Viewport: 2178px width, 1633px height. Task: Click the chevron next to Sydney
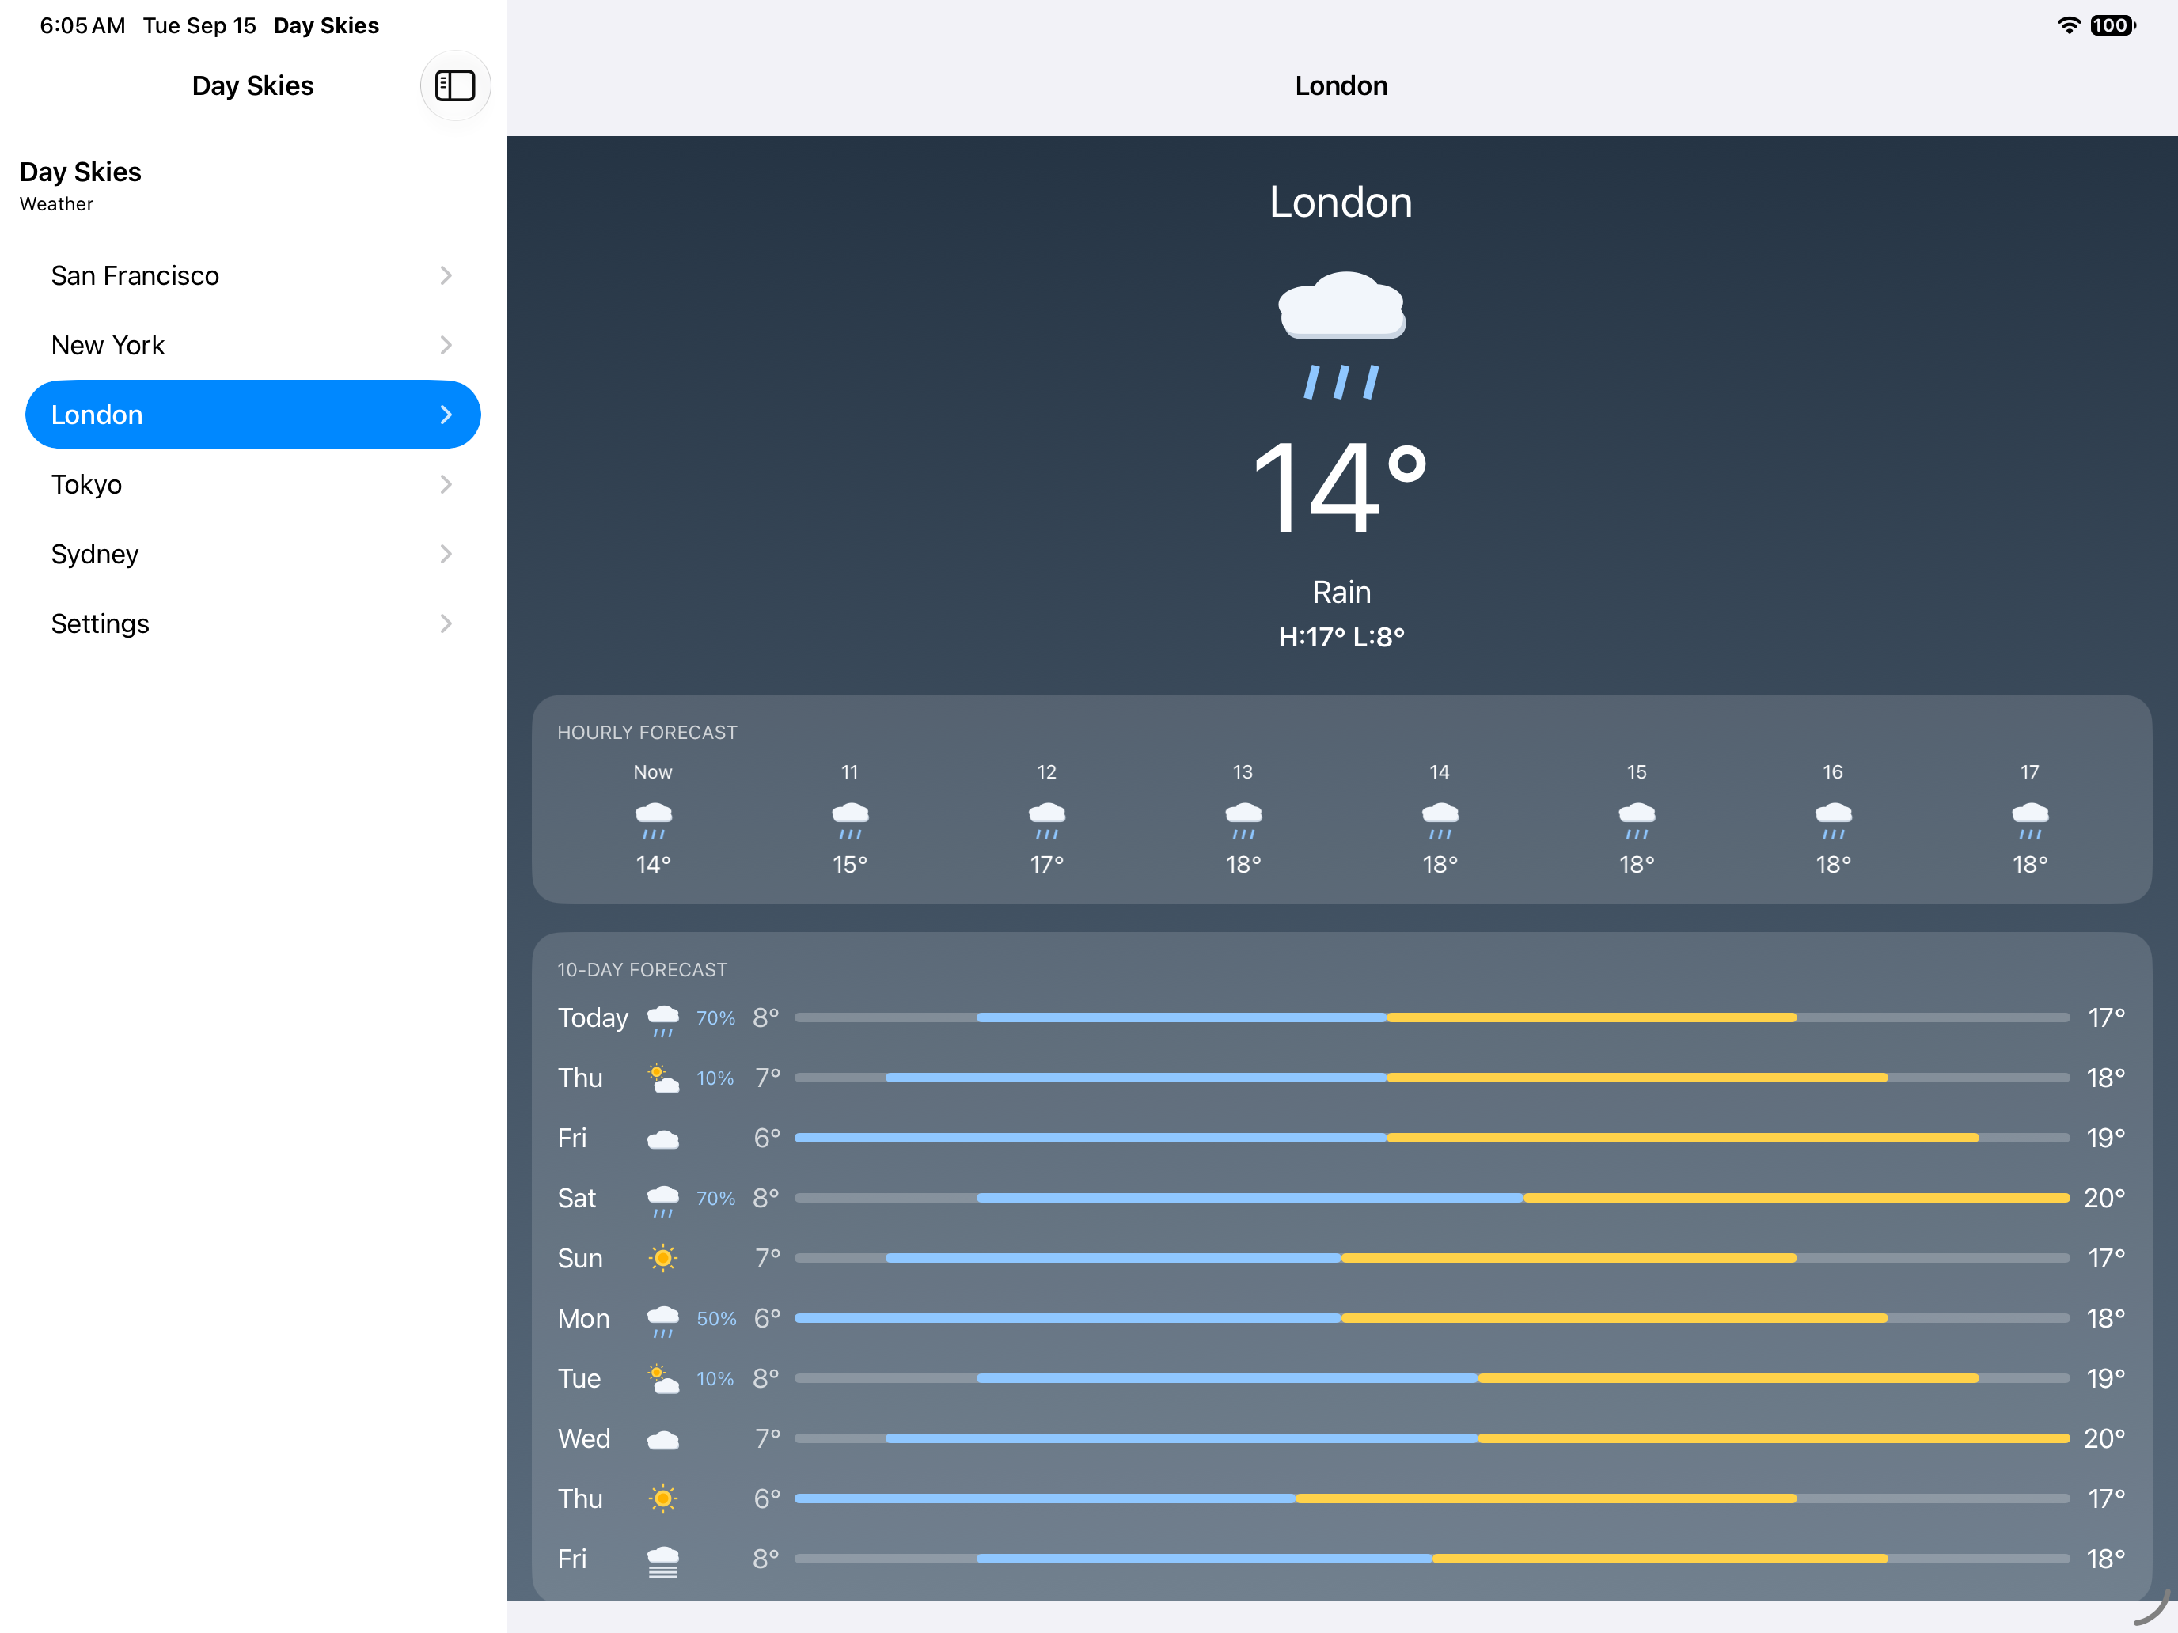446,553
